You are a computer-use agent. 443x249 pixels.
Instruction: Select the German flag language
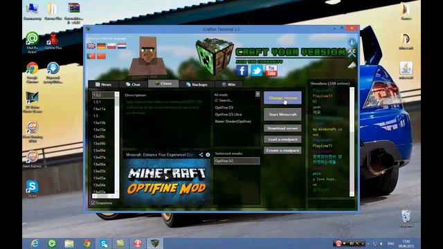(x=101, y=46)
